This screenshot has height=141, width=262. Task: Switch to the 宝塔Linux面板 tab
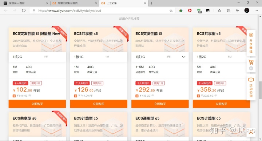click(25, 3)
